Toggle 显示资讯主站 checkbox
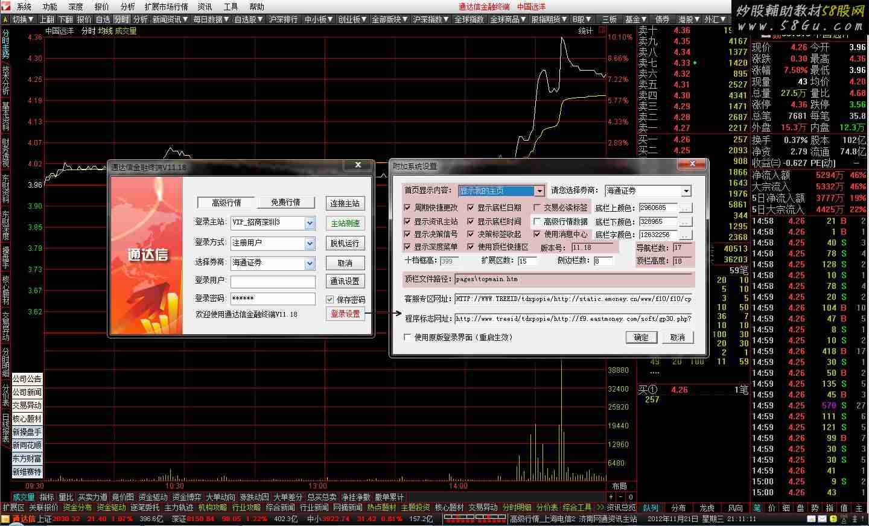 click(x=407, y=221)
